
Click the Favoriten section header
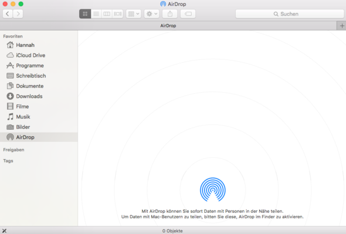pyautogui.click(x=13, y=36)
